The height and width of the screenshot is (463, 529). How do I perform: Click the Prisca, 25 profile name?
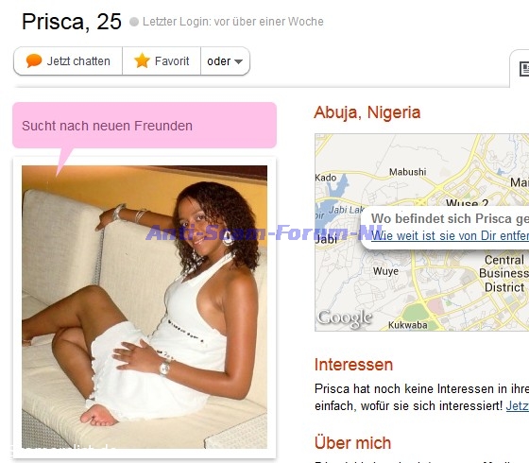[x=72, y=22]
